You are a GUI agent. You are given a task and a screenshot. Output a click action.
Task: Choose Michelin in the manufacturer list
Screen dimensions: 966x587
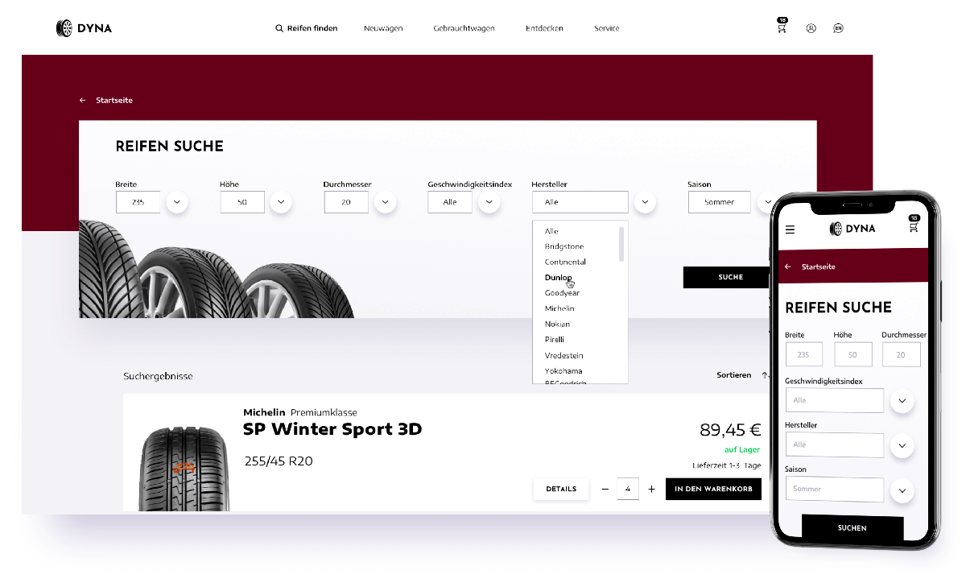pyautogui.click(x=559, y=308)
